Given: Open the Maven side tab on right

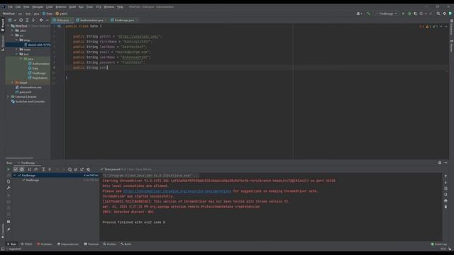Looking at the screenshot, I should 451,46.
